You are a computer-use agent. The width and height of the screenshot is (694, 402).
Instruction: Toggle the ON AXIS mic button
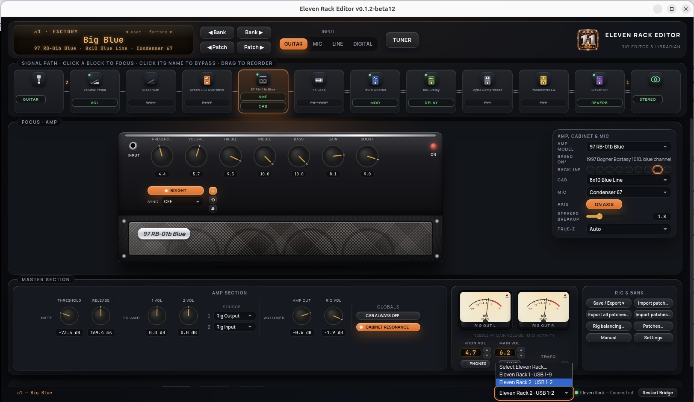(604, 204)
